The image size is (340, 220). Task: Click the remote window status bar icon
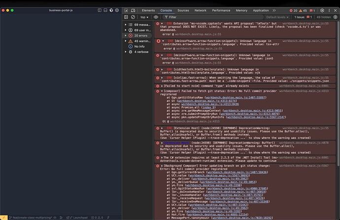tap(3, 218)
